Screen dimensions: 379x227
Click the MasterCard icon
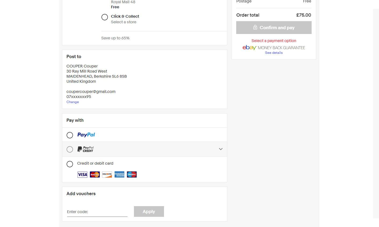click(x=94, y=174)
